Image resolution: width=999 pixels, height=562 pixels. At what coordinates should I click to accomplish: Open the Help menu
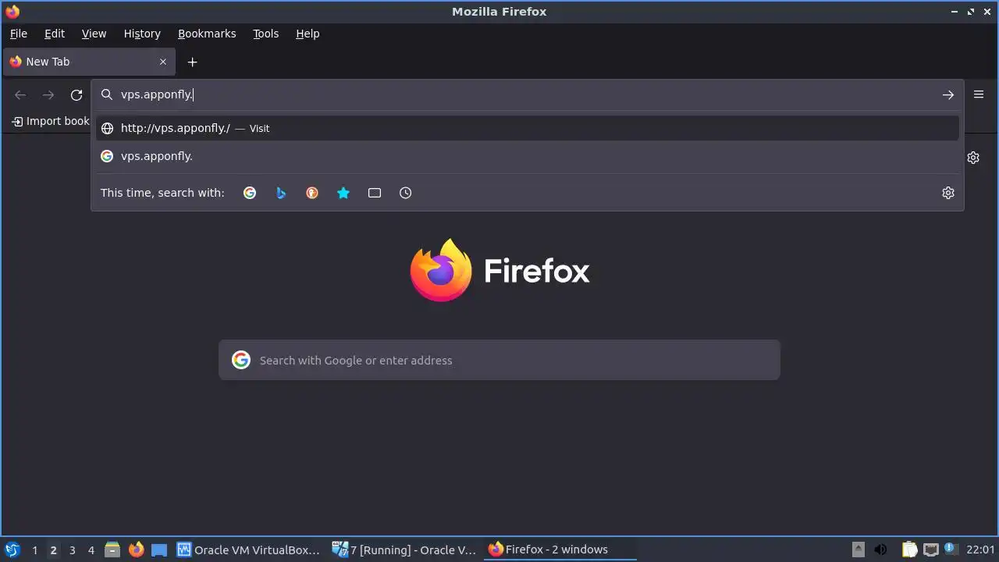coord(308,34)
